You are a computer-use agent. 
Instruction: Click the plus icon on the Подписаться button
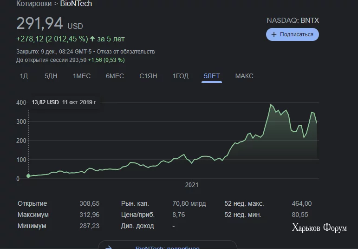click(274, 34)
